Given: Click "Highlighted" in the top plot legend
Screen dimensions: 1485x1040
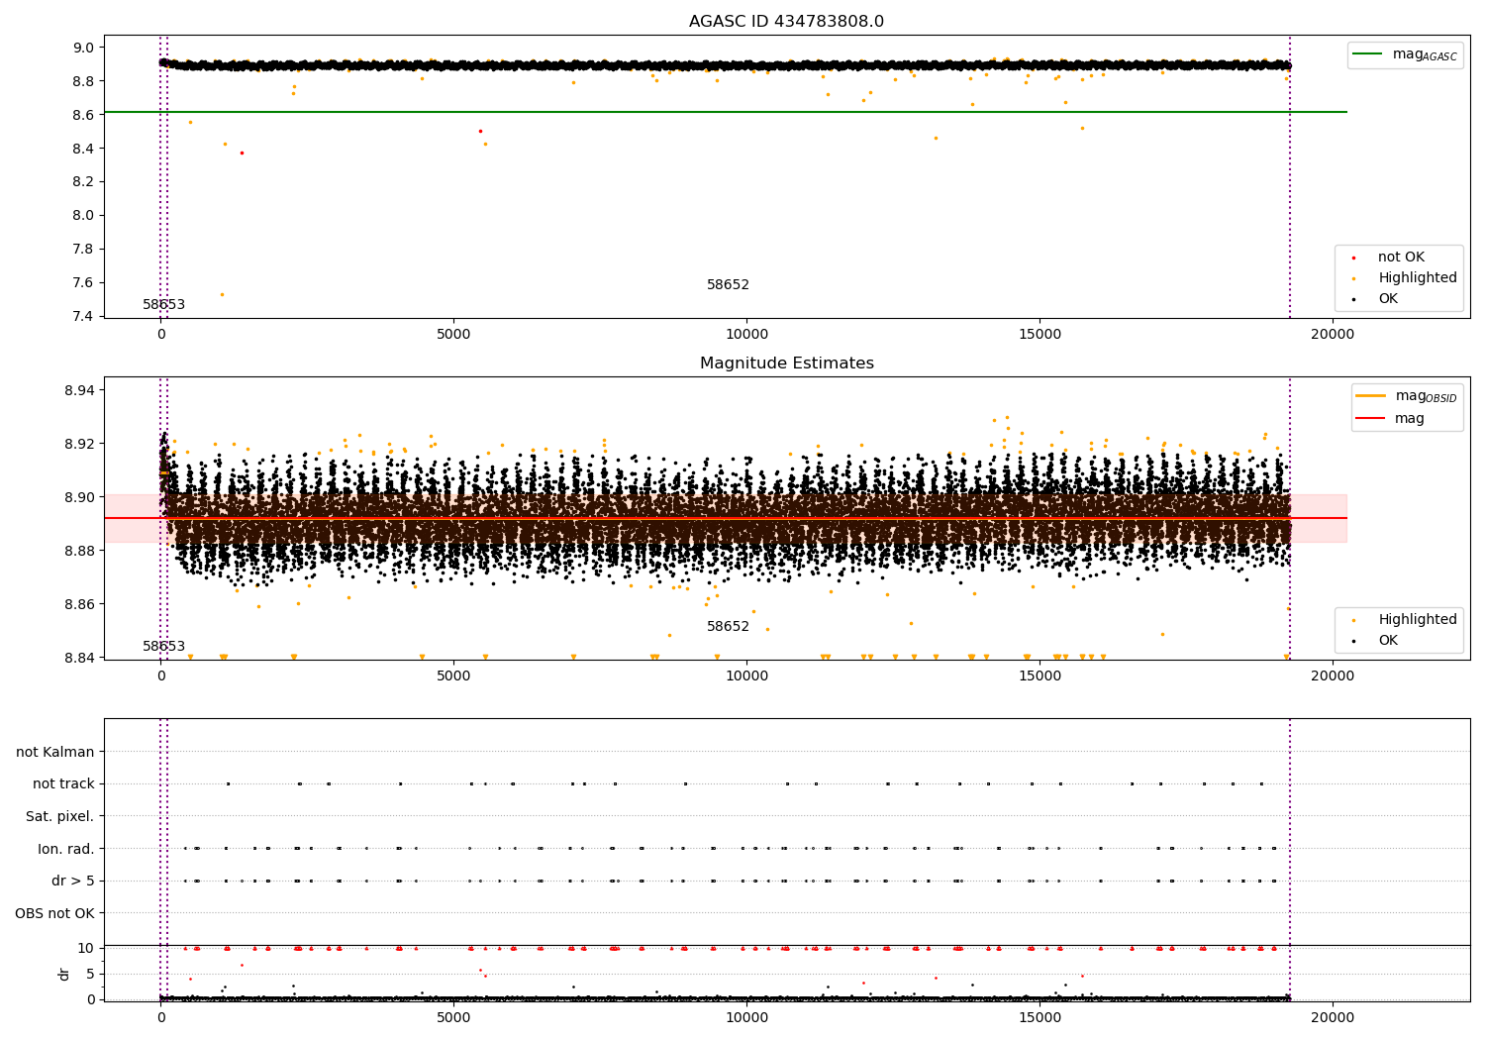Looking at the screenshot, I should point(1418,278).
